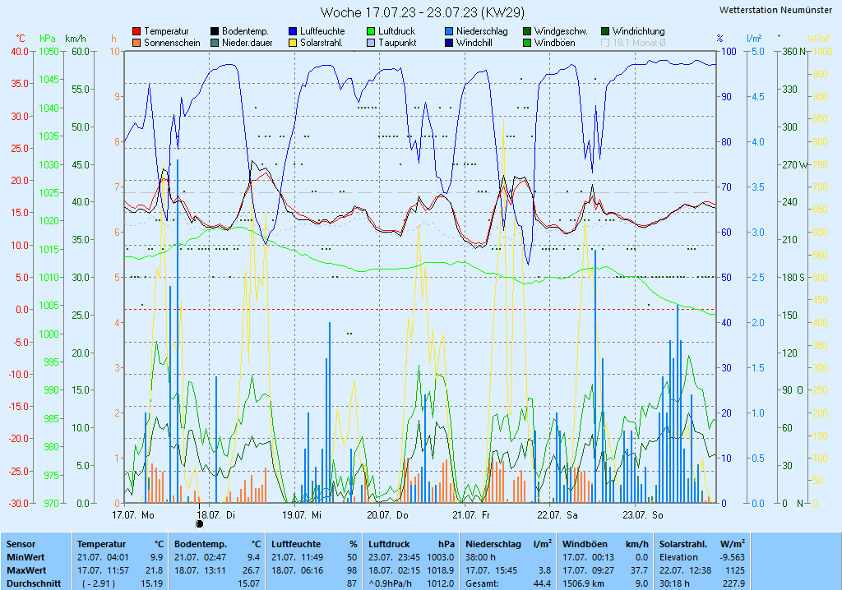
Task: Click the Sonnenschein legend label
Action: [x=172, y=43]
